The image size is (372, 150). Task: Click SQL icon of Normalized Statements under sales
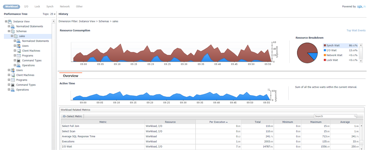(x=19, y=41)
